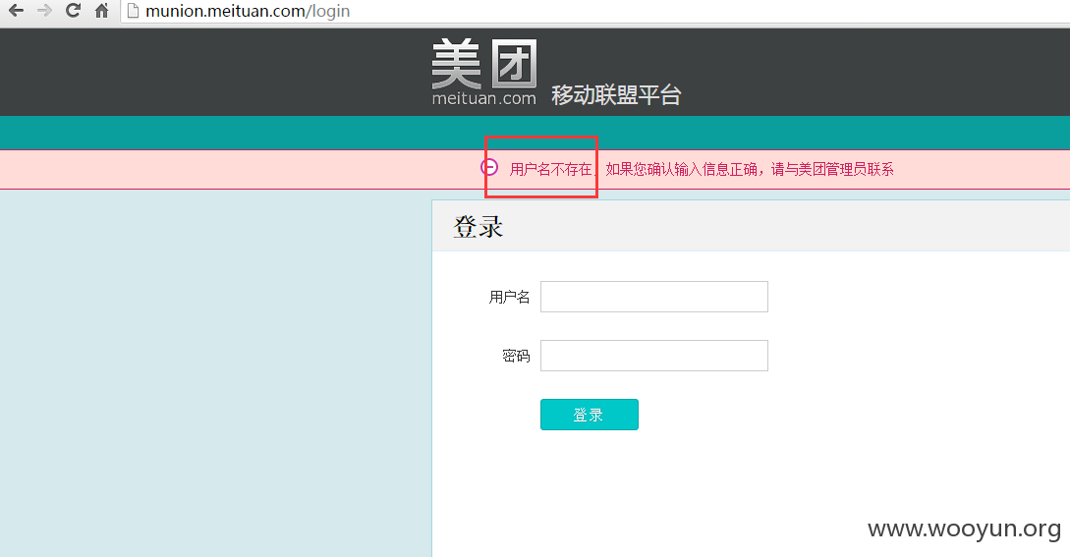This screenshot has width=1070, height=557.
Task: Click the 移动联盟平台 header title
Action: pos(616,95)
